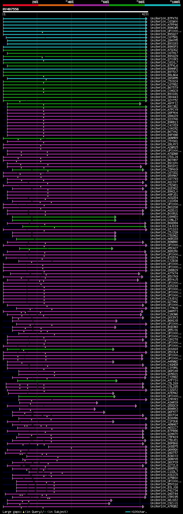Select the UniRef100_C6H4E0 label
This screenshot has height=514, width=183.
(164, 217)
